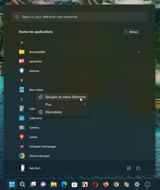Click the Bloc-notes notepad icon
The width and height of the screenshot is (160, 190).
tap(22, 89)
